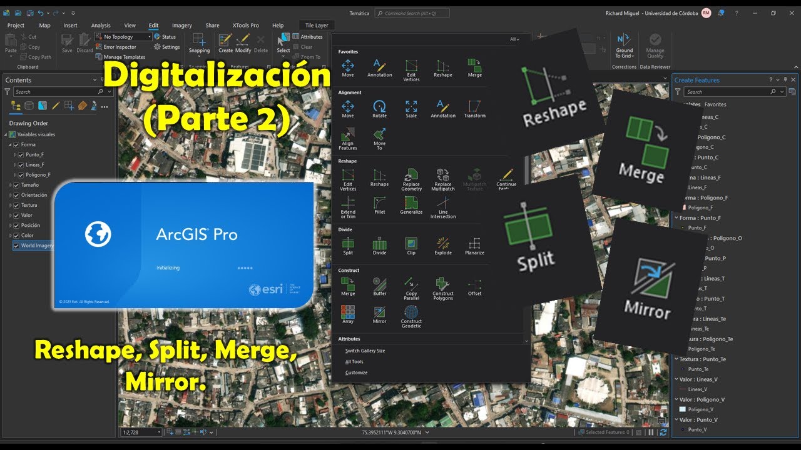Select the Clip tool
The image size is (801, 450).
tap(411, 246)
